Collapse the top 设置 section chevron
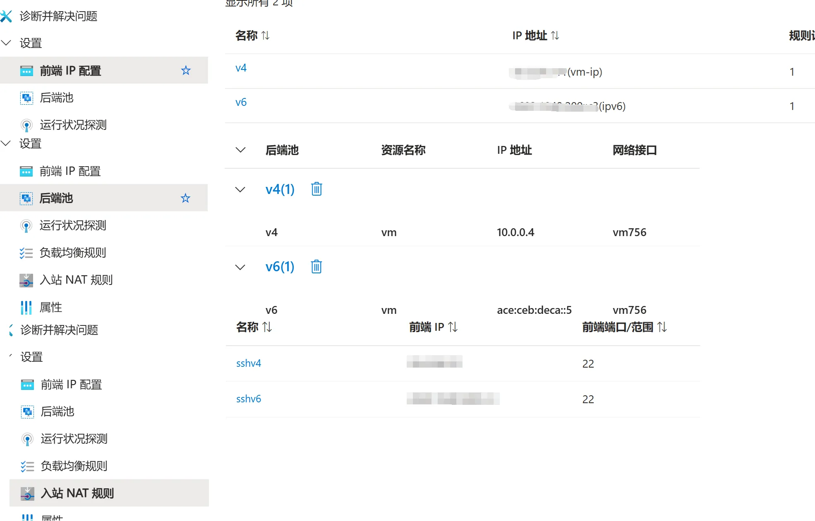The height and width of the screenshot is (521, 815). pos(6,43)
